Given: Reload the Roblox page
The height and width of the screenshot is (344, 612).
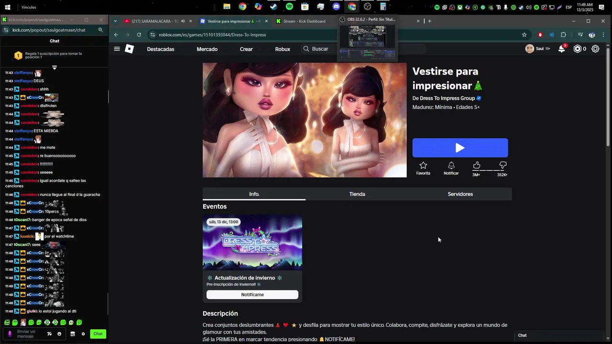Looking at the screenshot, I should (139, 34).
